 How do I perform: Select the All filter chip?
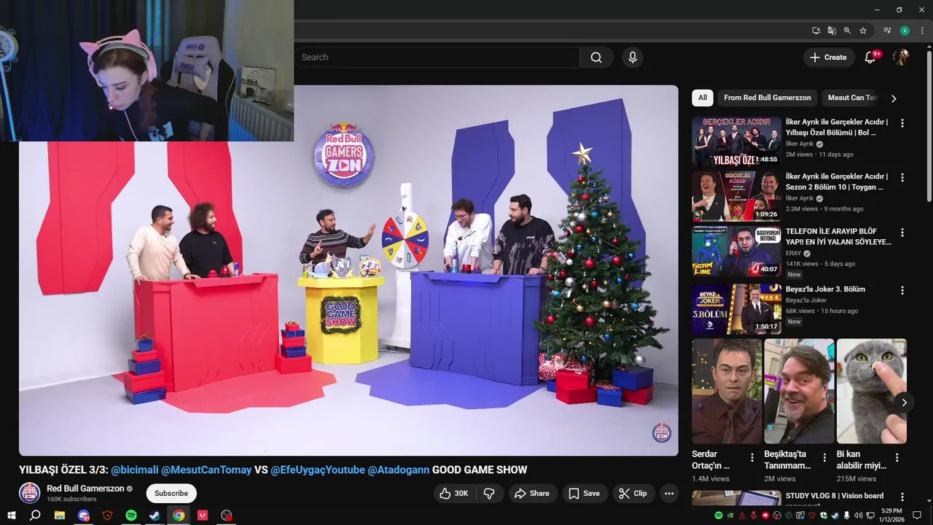(x=703, y=98)
